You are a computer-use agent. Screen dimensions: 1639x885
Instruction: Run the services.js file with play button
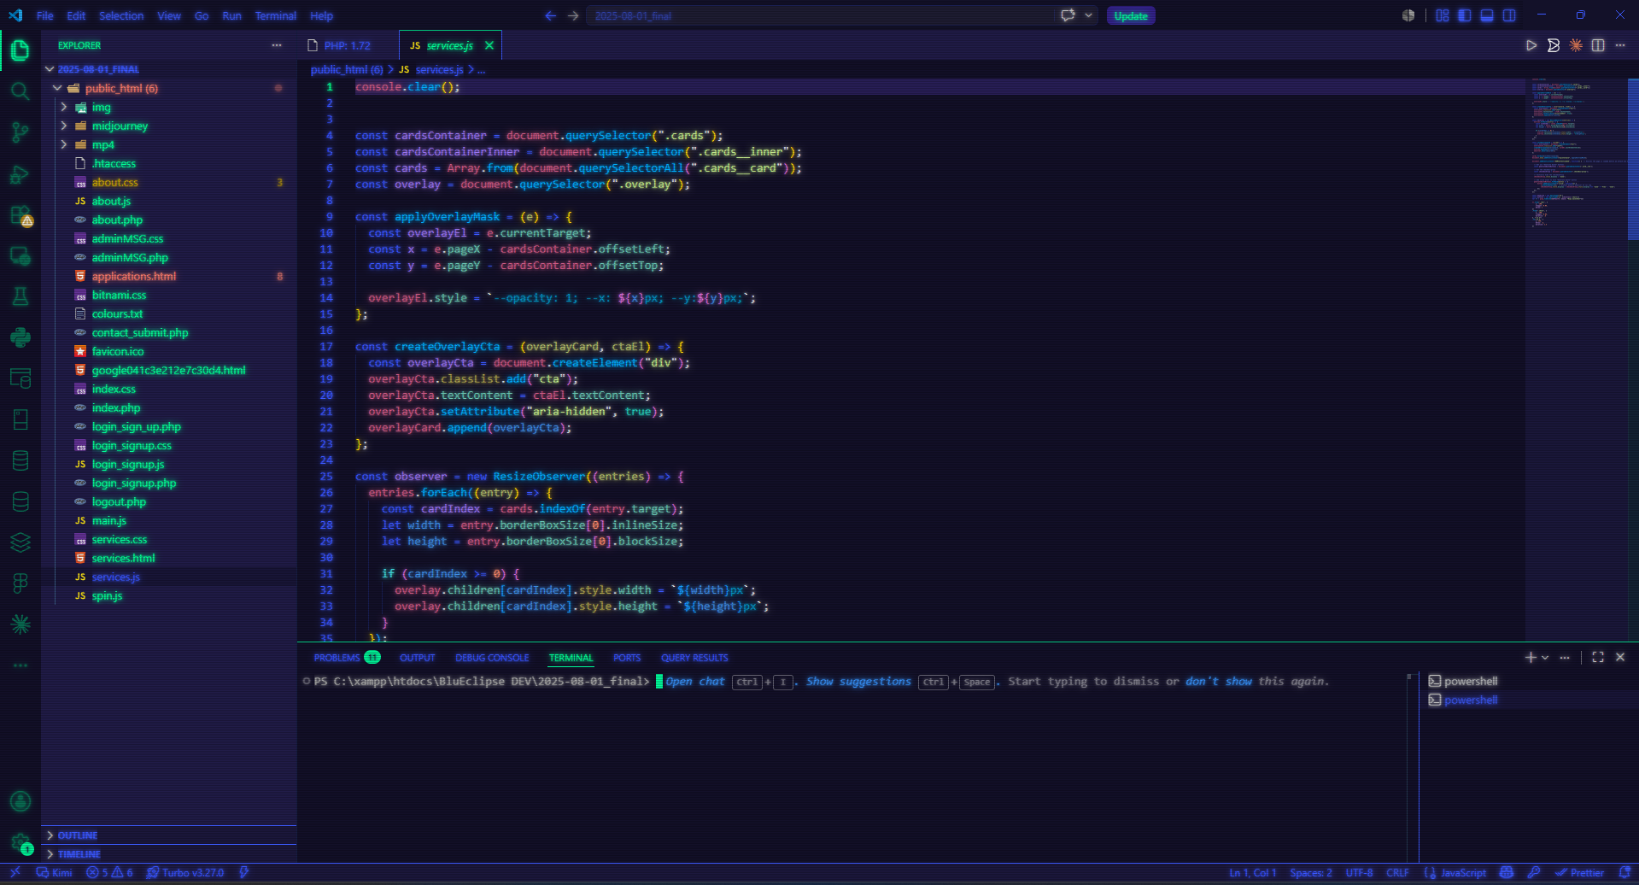1531,45
